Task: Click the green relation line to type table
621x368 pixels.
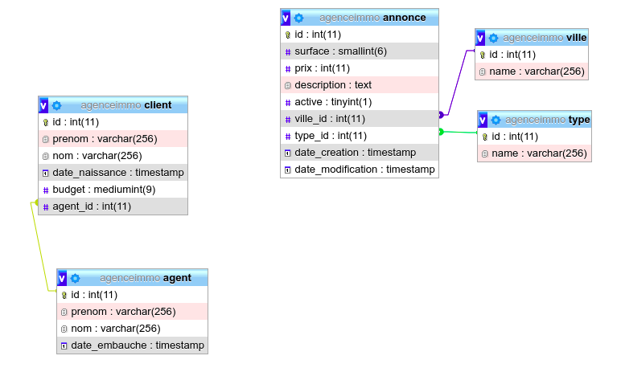Action: coord(459,133)
